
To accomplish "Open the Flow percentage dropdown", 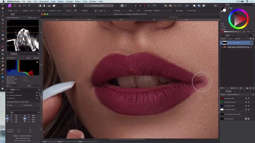I will pos(47,11).
